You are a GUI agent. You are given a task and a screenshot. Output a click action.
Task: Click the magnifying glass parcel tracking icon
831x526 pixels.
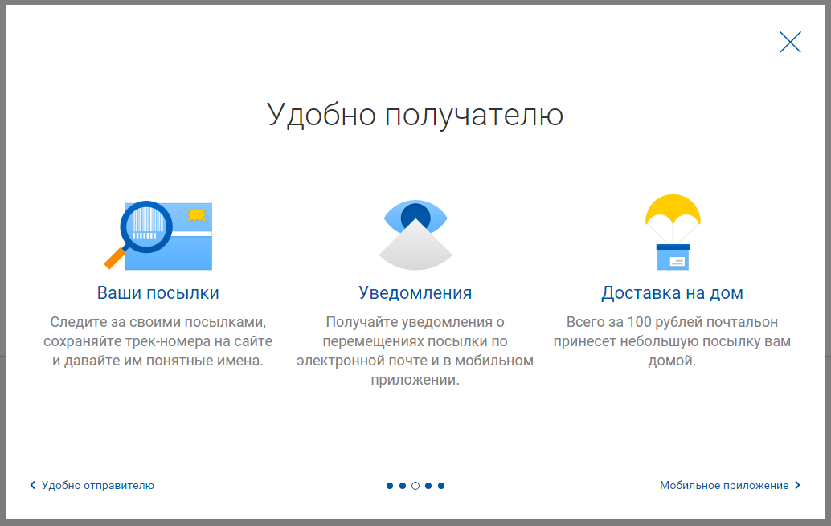[158, 234]
